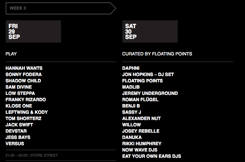Click artist Hannah Wants
This screenshot has width=245, height=162.
[24, 68]
